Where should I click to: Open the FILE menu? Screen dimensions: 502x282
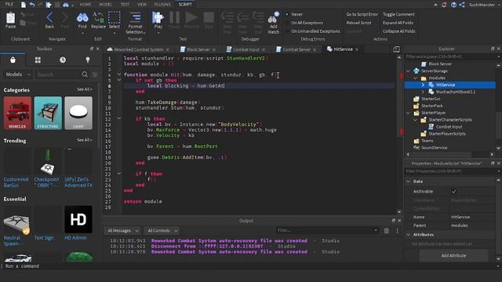(x=9, y=4)
